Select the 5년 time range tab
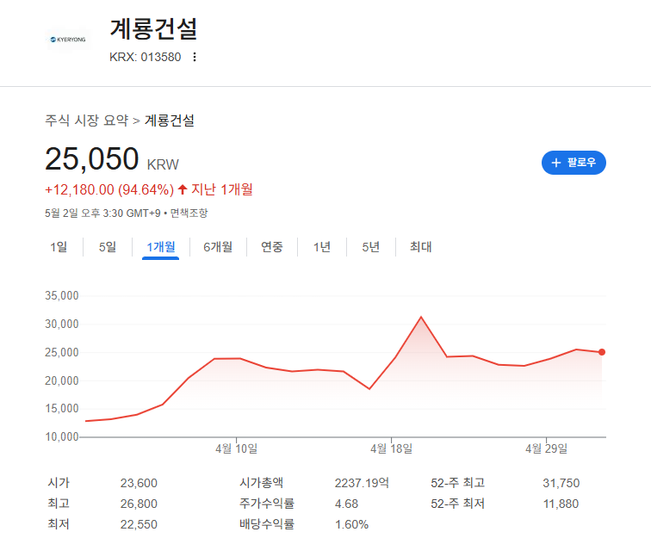 (x=371, y=247)
